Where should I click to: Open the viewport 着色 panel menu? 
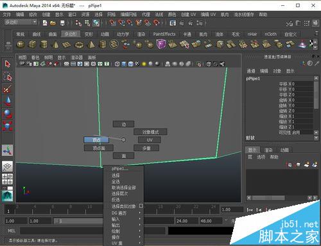coord(35,57)
